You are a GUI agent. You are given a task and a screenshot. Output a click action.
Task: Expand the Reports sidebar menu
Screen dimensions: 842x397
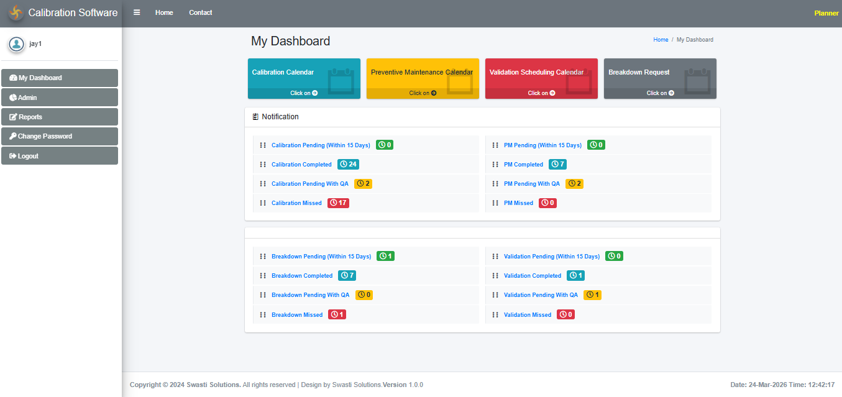[x=60, y=117]
